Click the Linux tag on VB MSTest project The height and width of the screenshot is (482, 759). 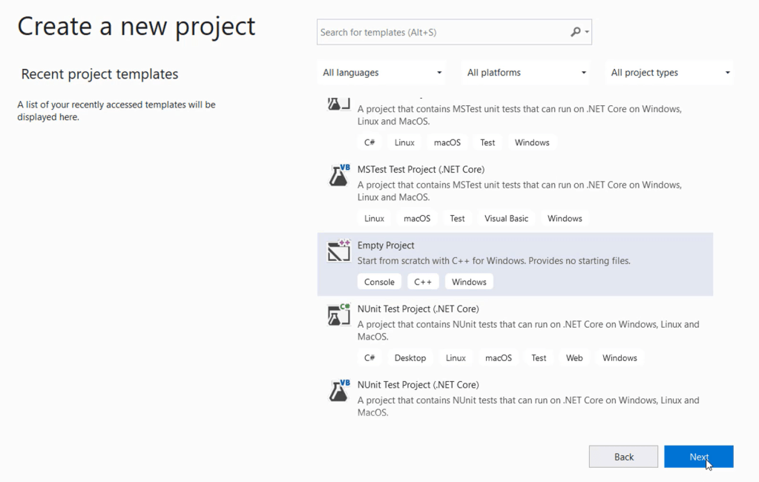[x=374, y=218]
